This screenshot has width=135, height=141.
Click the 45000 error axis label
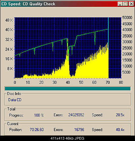(127, 24)
